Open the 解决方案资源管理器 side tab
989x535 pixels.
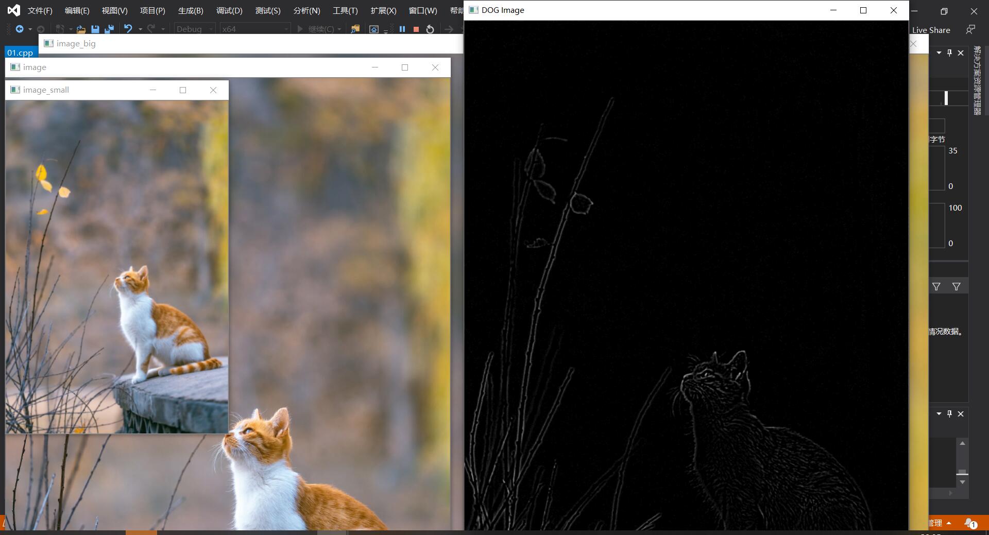tap(977, 80)
